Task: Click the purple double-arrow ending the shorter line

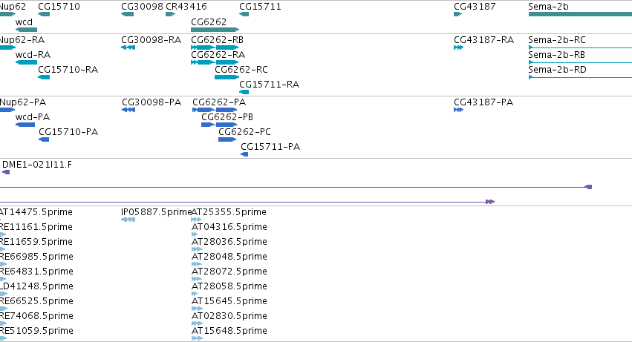Action: tap(490, 202)
